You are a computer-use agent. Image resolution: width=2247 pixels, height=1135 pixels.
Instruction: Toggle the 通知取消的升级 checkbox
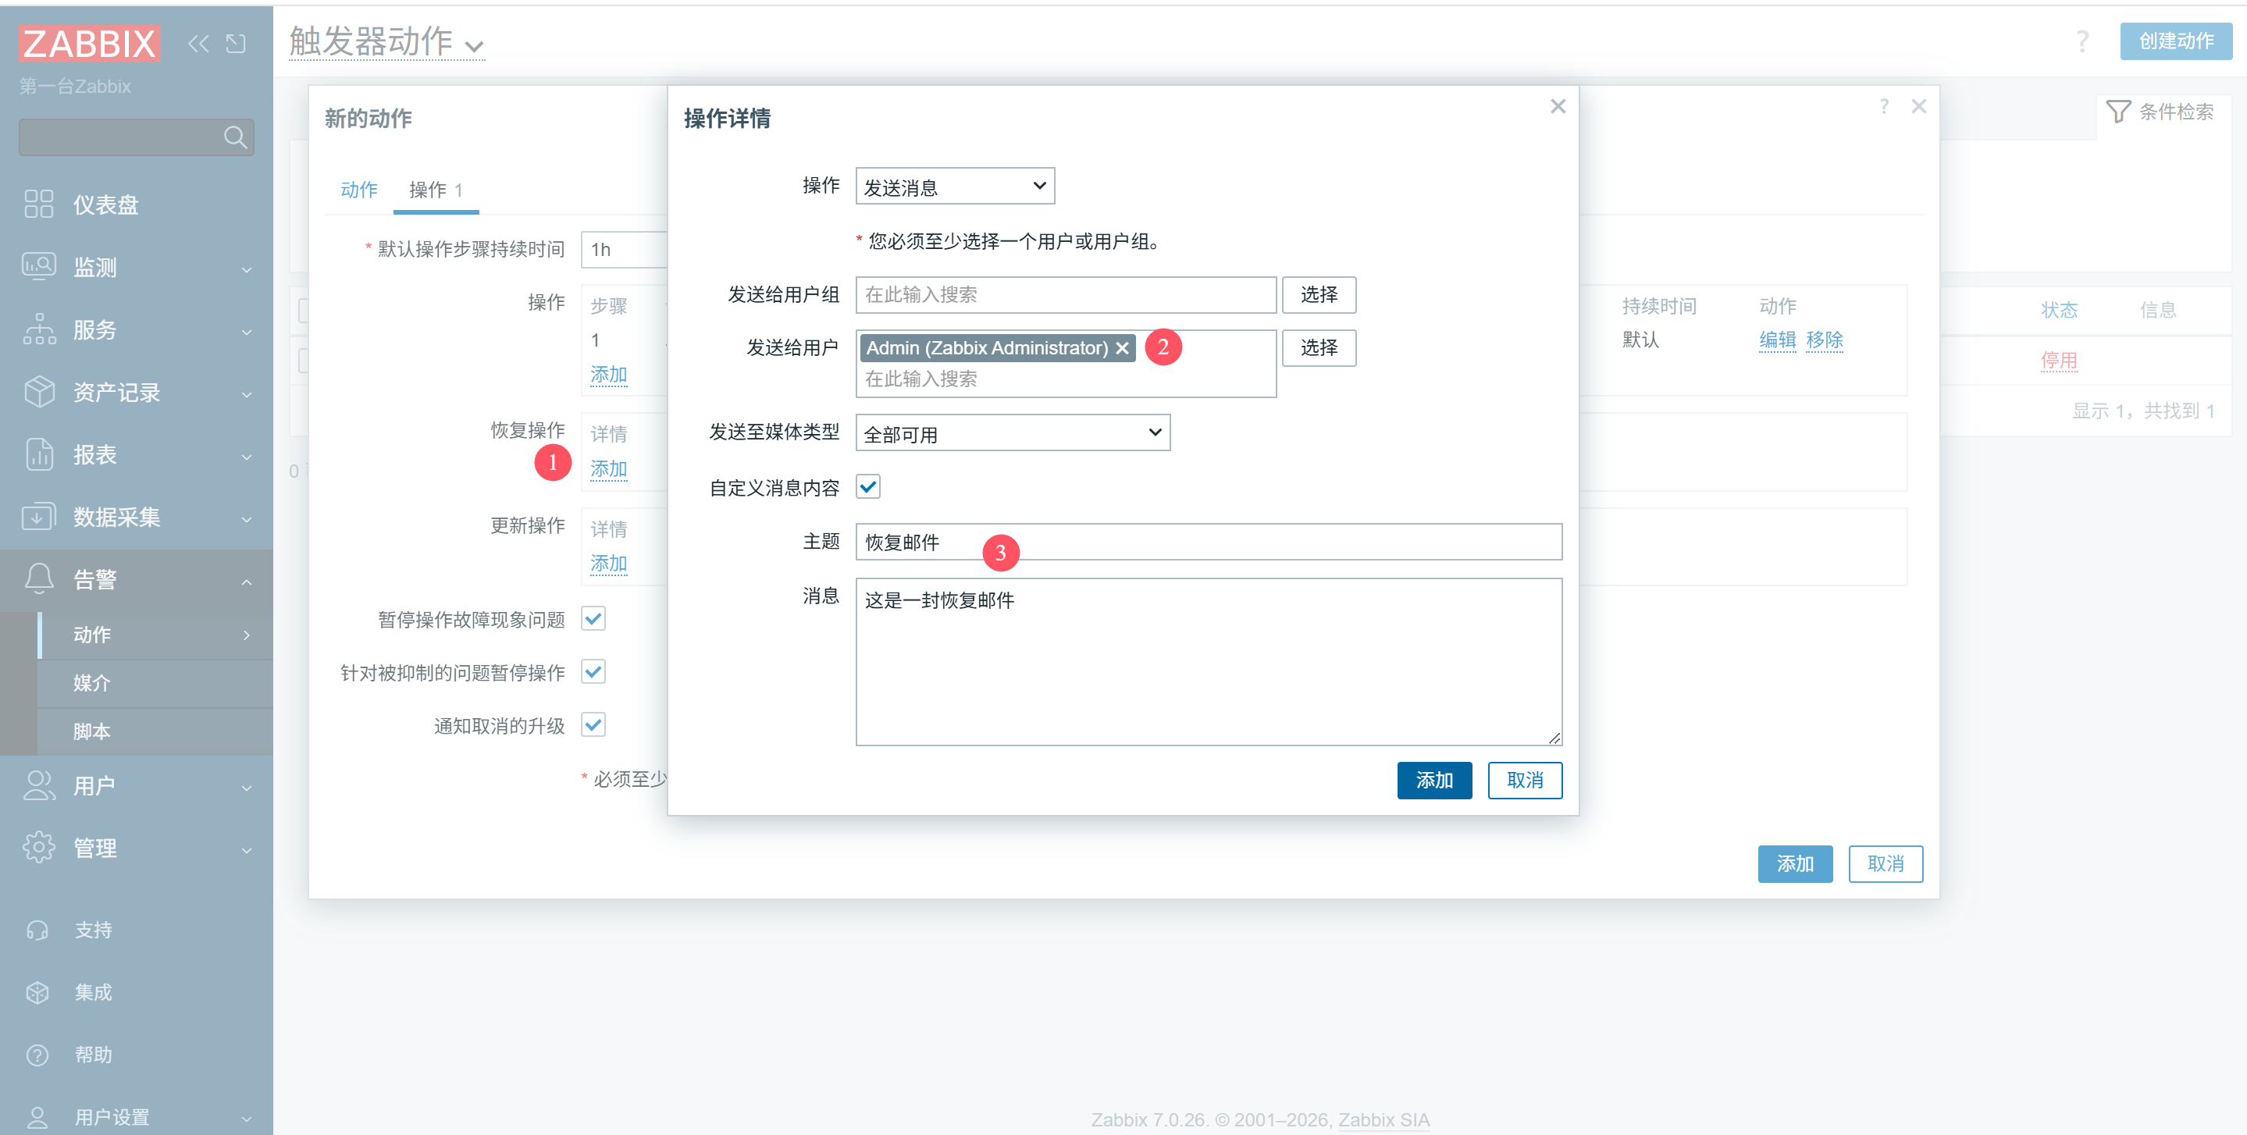[x=593, y=725]
